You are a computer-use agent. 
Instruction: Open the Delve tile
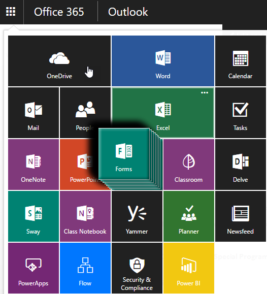click(241, 165)
